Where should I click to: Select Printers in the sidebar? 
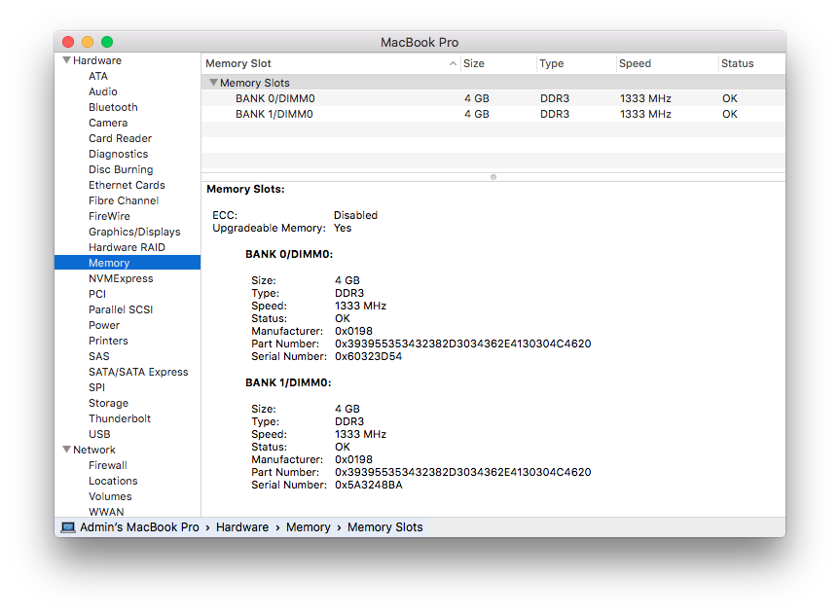[x=108, y=341]
